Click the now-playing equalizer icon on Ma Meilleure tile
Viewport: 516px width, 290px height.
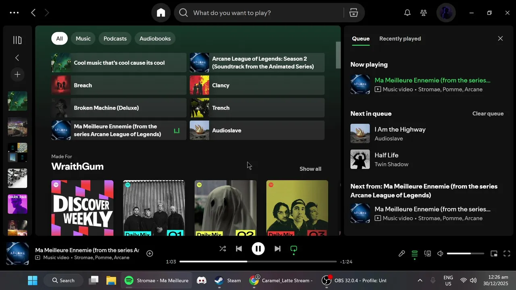(x=177, y=130)
